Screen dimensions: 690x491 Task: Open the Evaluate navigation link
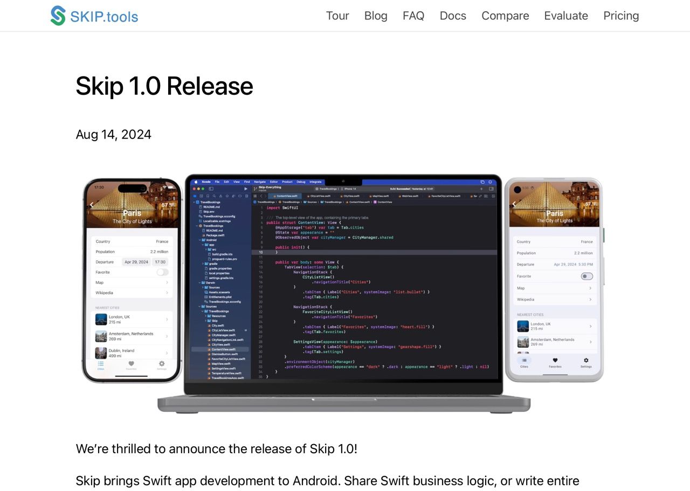[x=566, y=16]
